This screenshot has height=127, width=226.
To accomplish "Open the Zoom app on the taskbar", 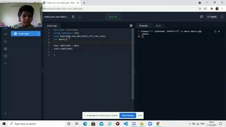I will point(150,124).
